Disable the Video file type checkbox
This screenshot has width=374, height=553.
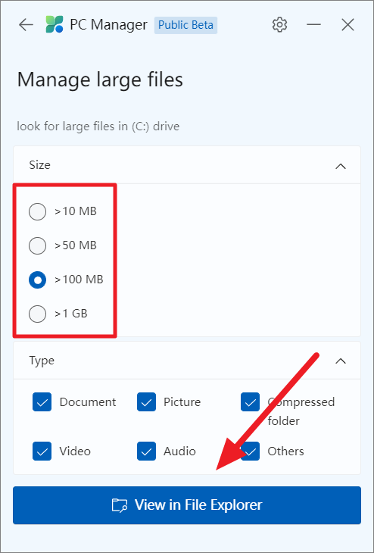coord(42,451)
